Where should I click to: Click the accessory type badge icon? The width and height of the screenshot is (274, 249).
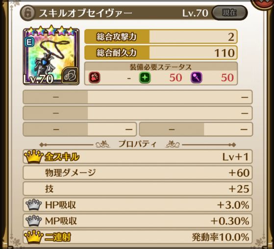point(70,75)
